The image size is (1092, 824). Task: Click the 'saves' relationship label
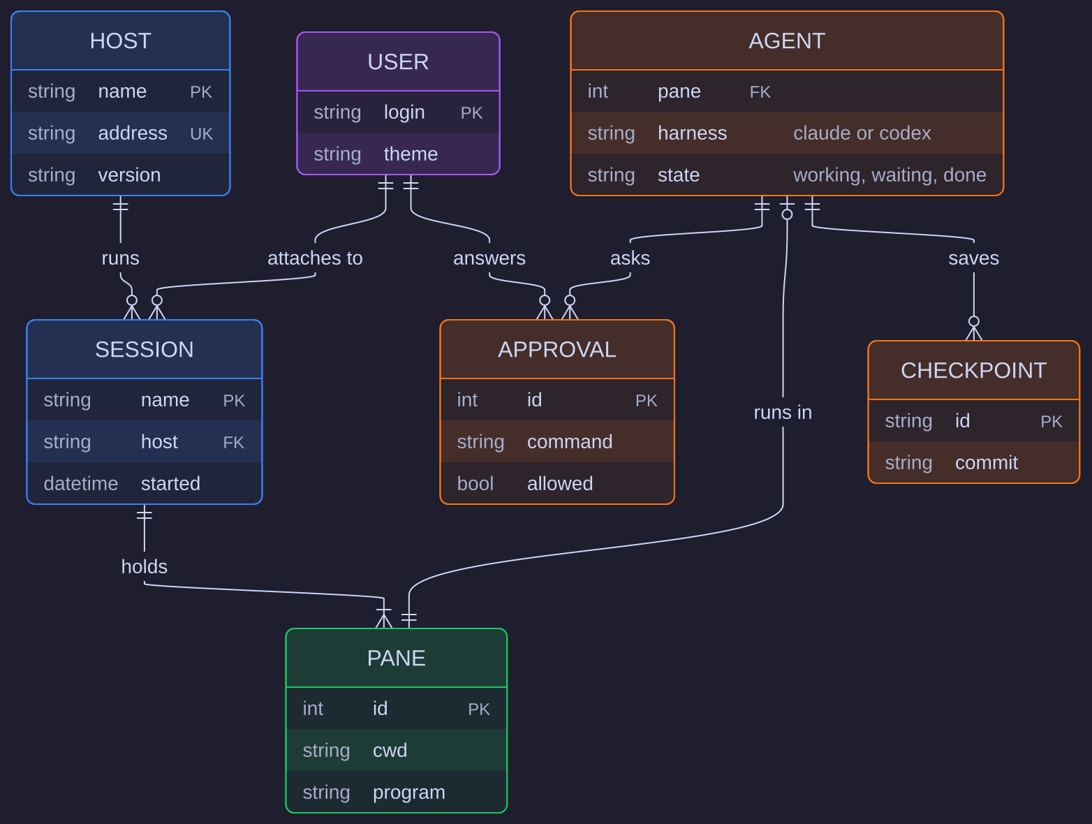[973, 258]
